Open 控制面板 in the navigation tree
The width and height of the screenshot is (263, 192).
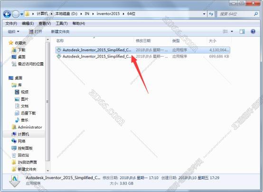click(x=25, y=148)
